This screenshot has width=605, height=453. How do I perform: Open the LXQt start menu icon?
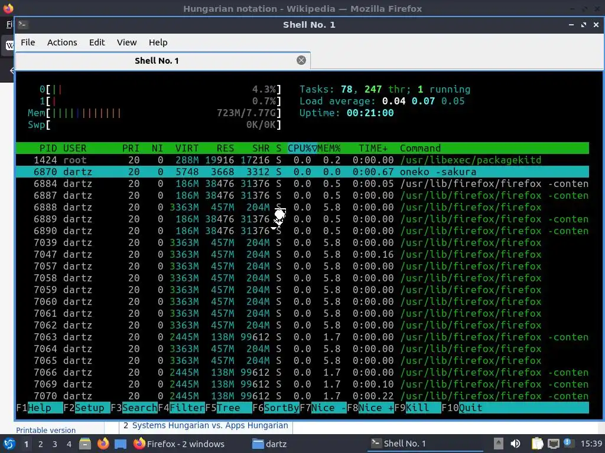coord(8,444)
